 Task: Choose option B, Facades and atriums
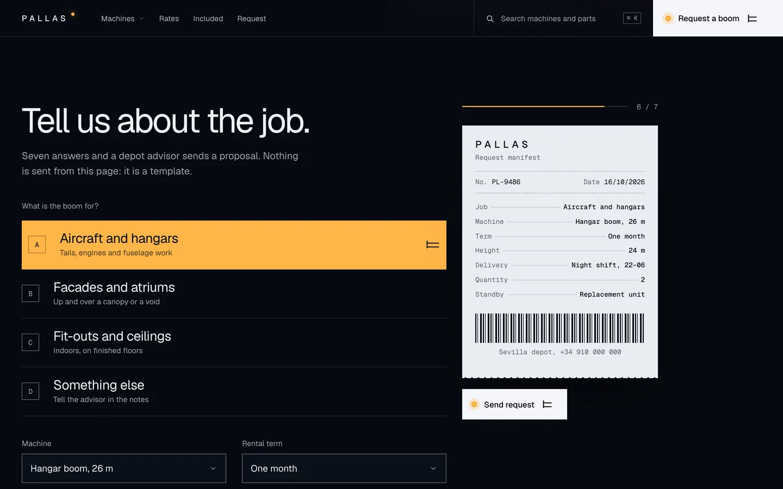234,294
